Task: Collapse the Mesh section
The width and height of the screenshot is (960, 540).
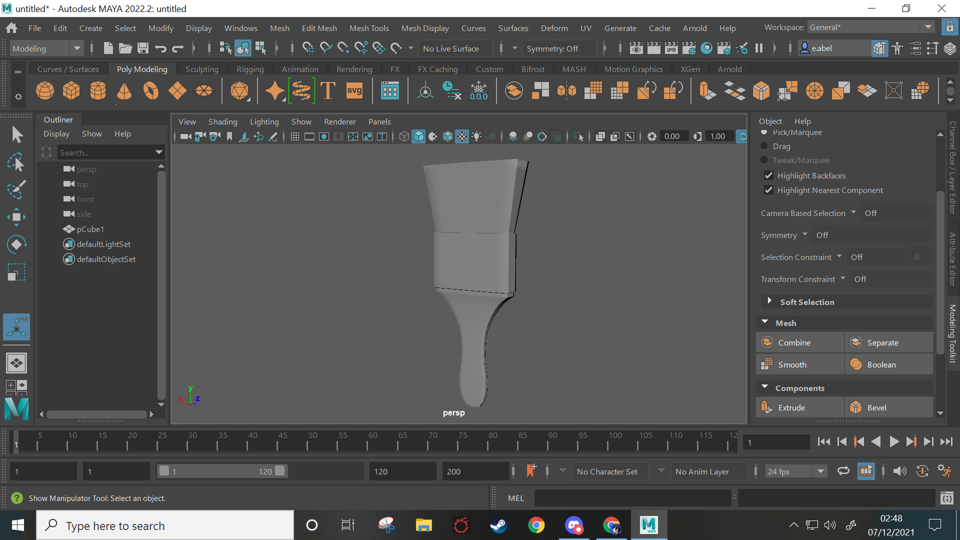Action: (764, 322)
